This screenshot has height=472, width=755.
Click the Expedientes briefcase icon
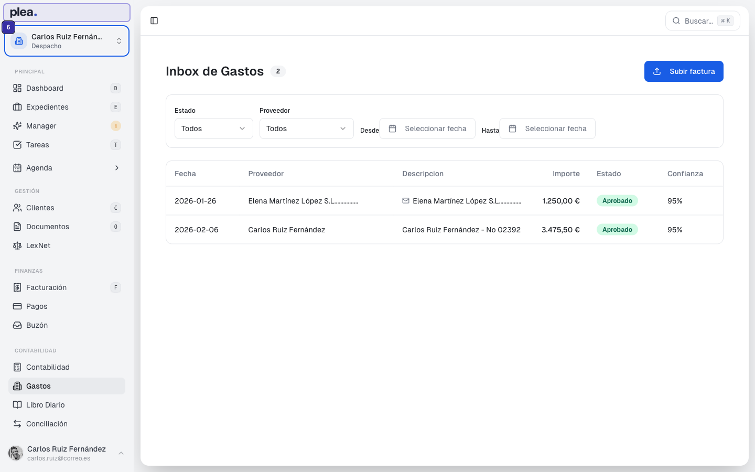[17, 107]
